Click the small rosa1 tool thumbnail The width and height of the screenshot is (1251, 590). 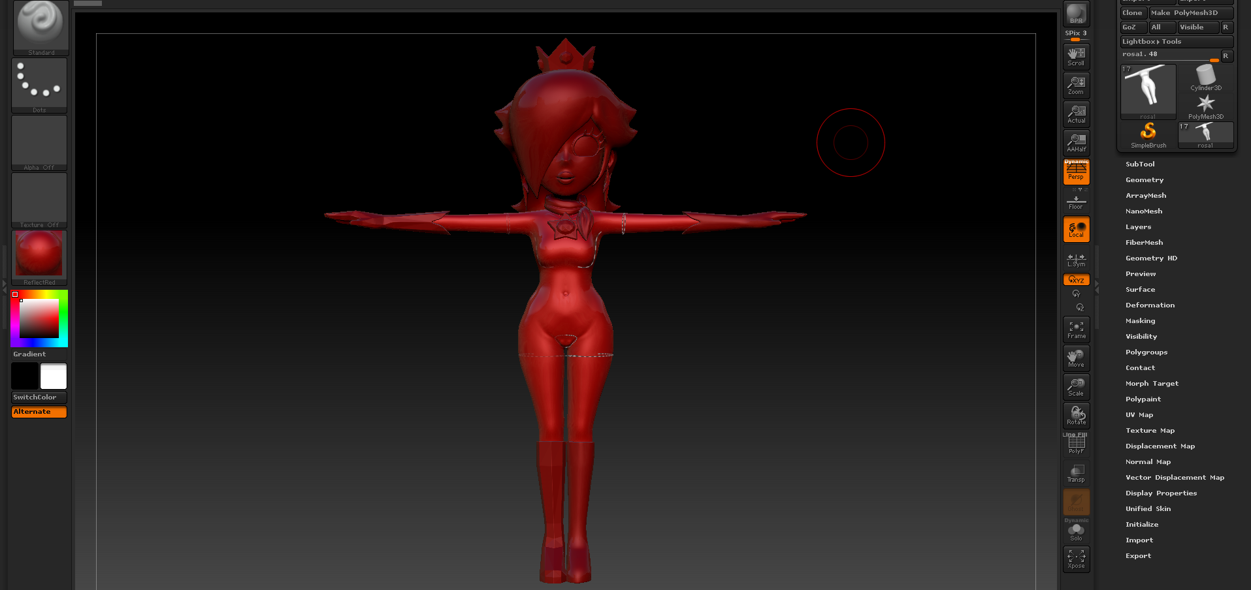pyautogui.click(x=1206, y=136)
